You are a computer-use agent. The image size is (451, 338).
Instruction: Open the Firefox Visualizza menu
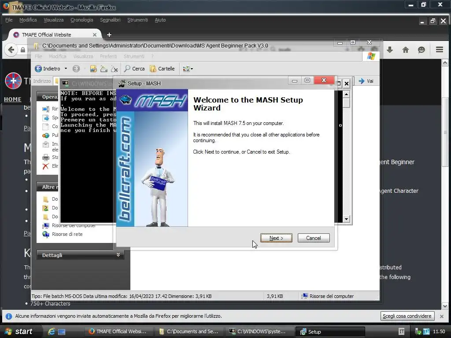click(53, 20)
